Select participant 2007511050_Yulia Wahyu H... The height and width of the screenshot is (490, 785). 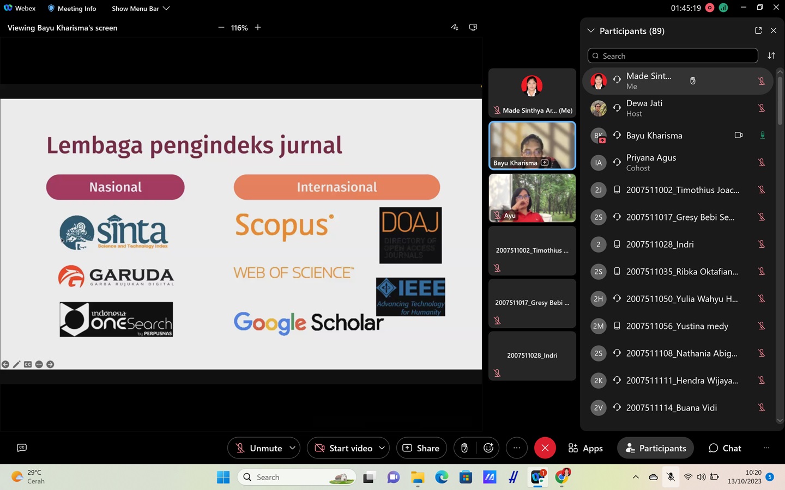pyautogui.click(x=678, y=298)
